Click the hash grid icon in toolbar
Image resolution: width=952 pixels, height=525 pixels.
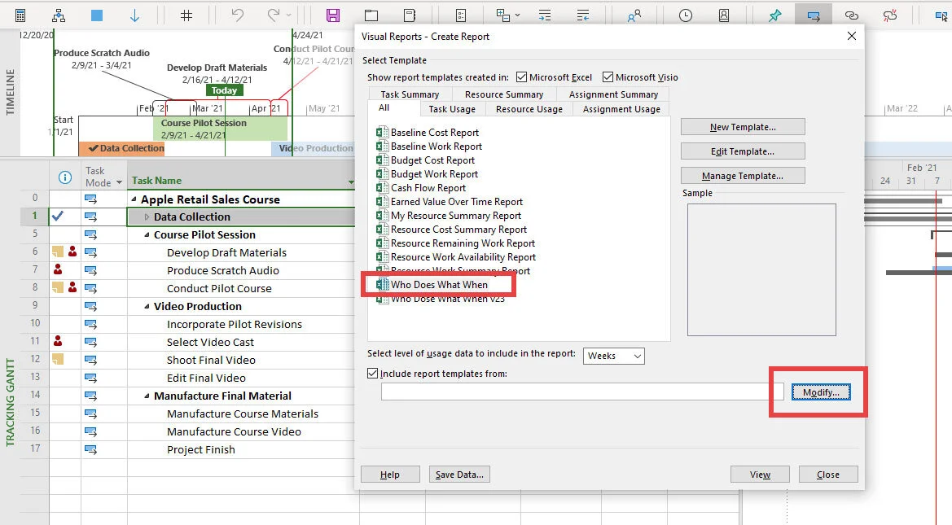click(x=186, y=15)
